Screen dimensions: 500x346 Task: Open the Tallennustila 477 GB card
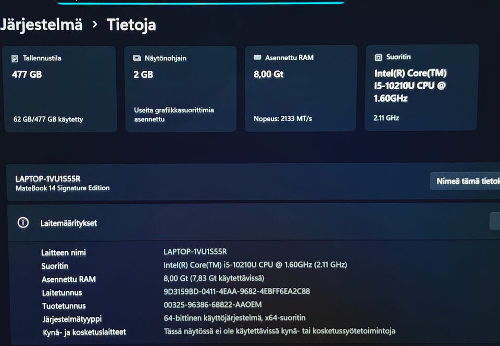pyautogui.click(x=60, y=89)
